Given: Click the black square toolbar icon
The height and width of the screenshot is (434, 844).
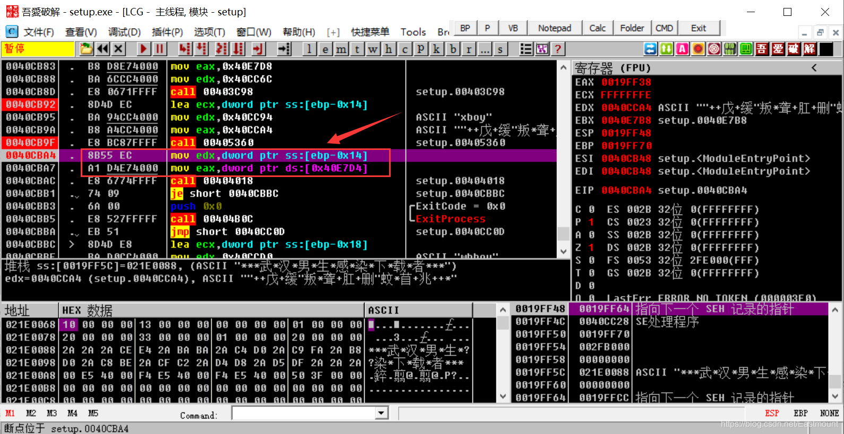Looking at the screenshot, I should pos(826,49).
